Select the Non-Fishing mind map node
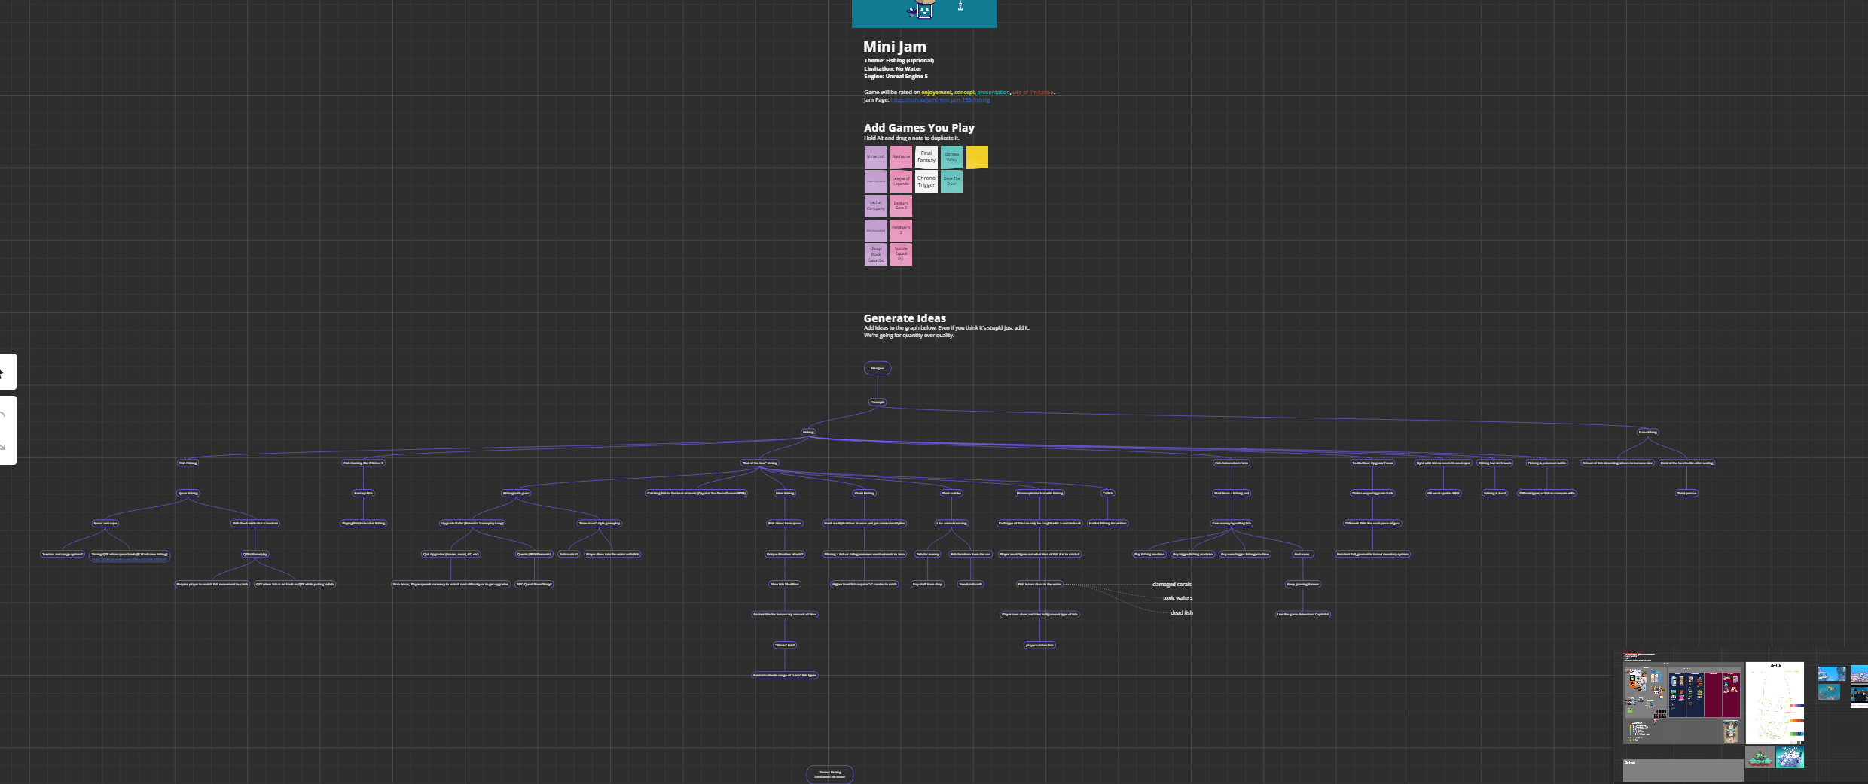1868x784 pixels. pyautogui.click(x=1647, y=433)
